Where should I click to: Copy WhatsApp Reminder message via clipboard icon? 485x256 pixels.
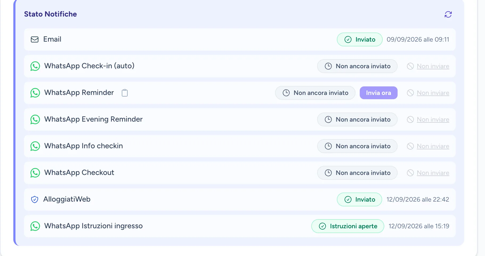[125, 93]
